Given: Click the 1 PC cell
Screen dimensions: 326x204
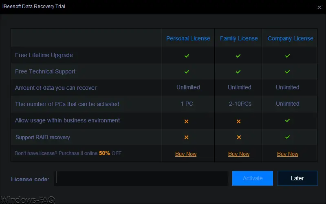Looking at the screenshot, I should 187,104.
